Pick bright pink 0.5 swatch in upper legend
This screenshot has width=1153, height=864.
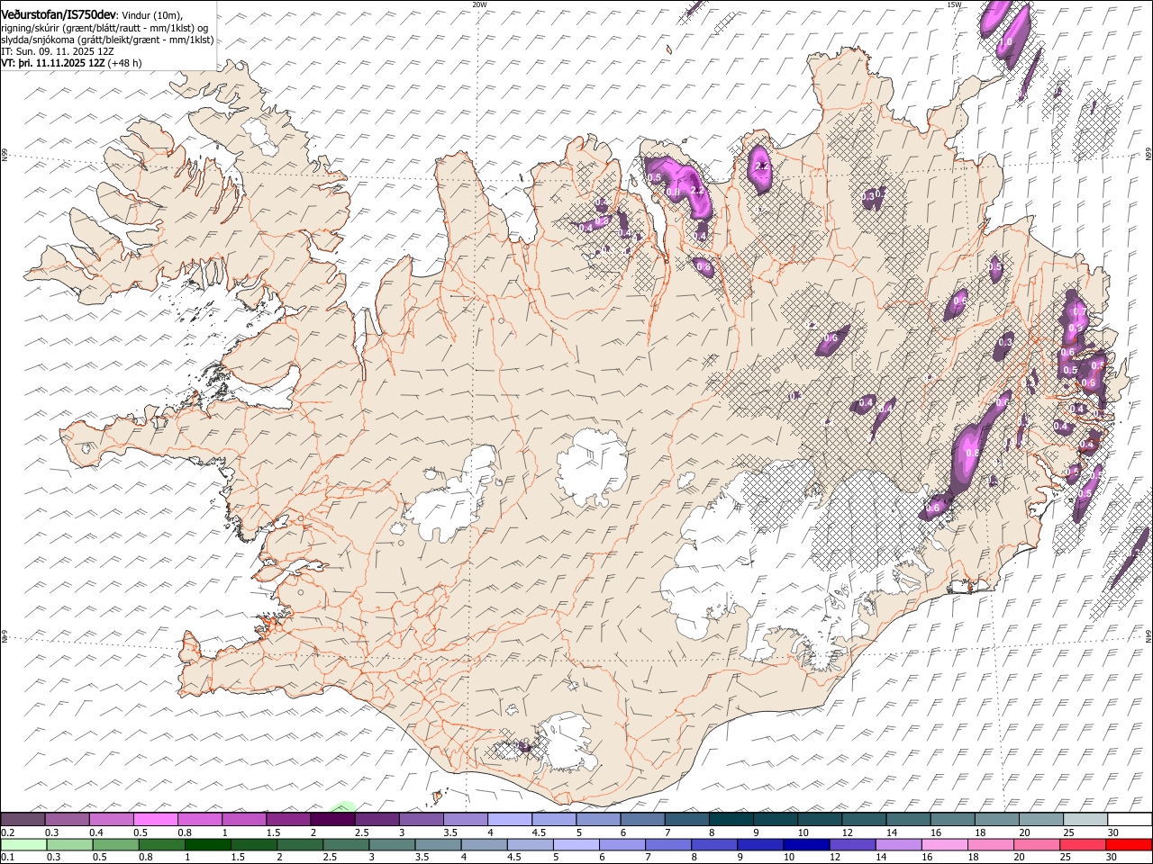tap(156, 819)
